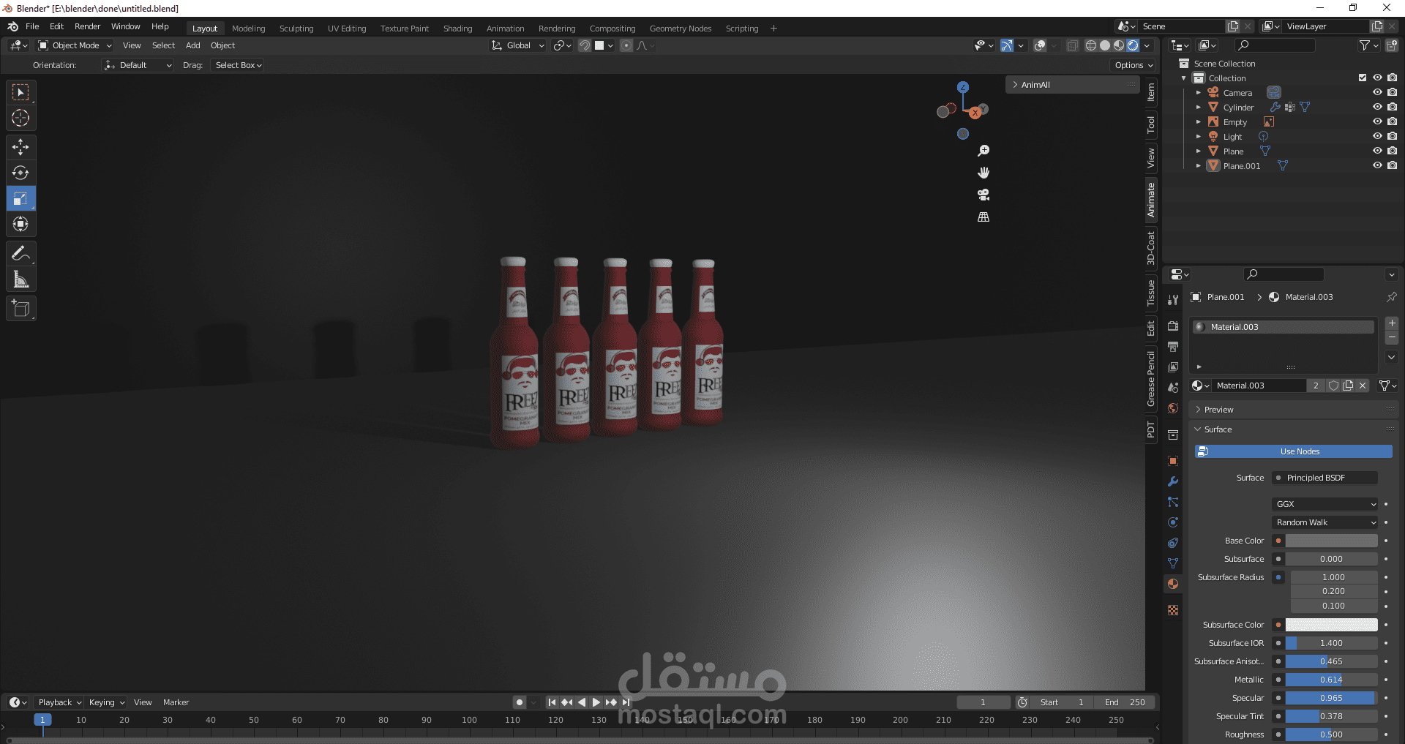Open the Animate sidebar tab

[1151, 200]
